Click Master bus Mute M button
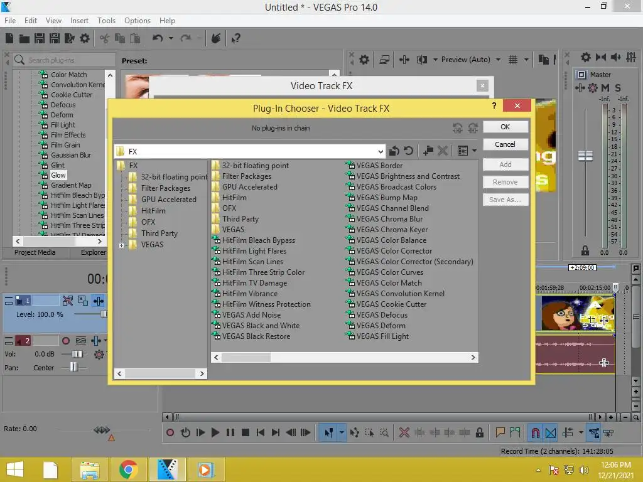 [605, 88]
